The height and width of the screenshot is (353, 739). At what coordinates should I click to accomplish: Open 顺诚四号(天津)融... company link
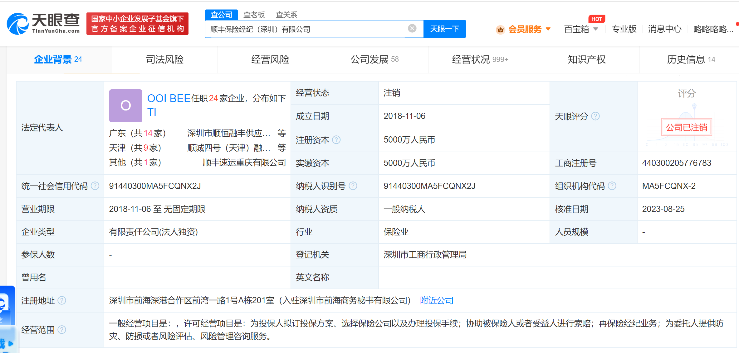pos(229,148)
